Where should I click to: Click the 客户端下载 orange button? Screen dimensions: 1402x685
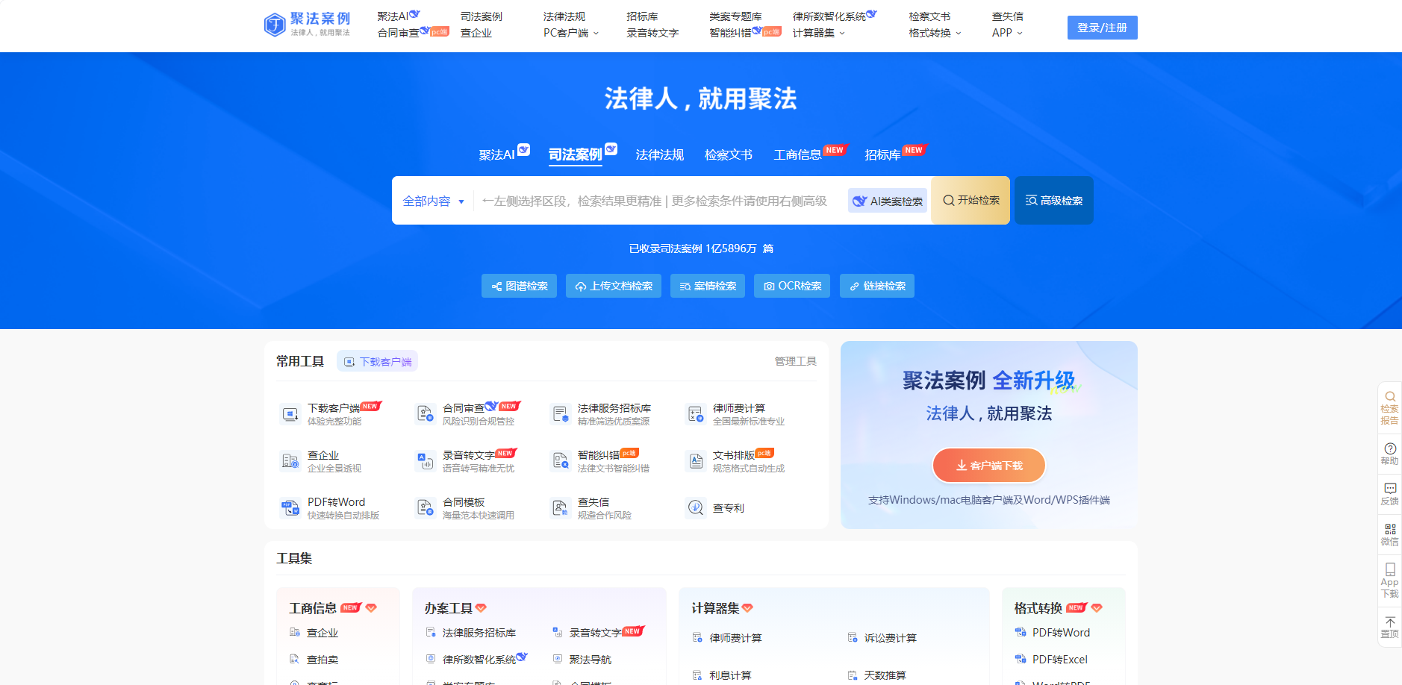(989, 466)
